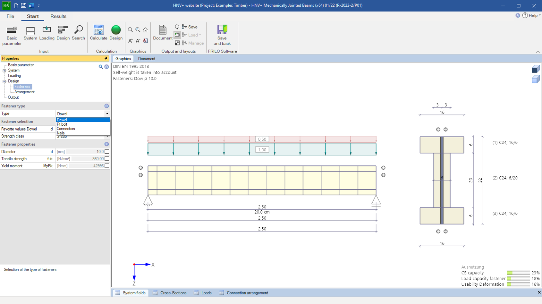Click the CS capacity utilization bar

[518, 273]
